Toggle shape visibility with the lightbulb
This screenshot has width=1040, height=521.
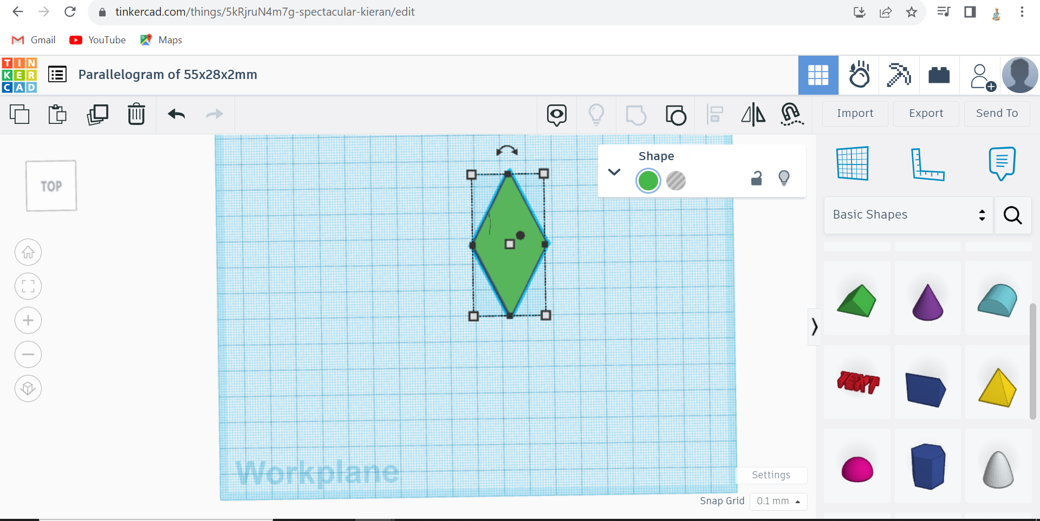784,178
